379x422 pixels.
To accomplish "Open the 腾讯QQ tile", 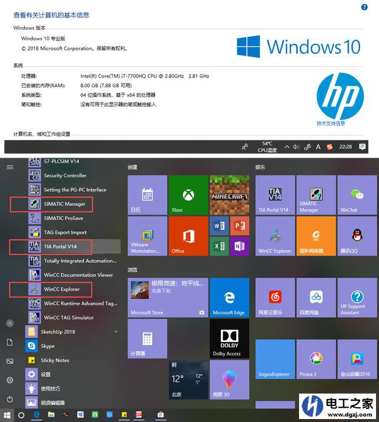I will (357, 236).
